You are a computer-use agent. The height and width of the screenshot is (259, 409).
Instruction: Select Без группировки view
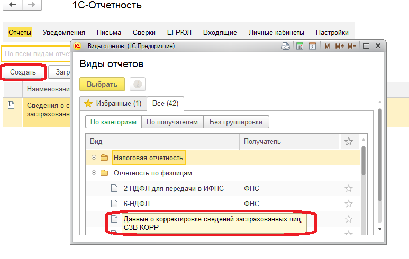pyautogui.click(x=236, y=122)
